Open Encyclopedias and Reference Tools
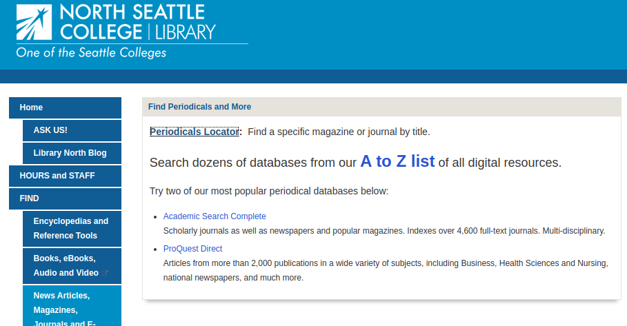The image size is (627, 326). [x=71, y=228]
